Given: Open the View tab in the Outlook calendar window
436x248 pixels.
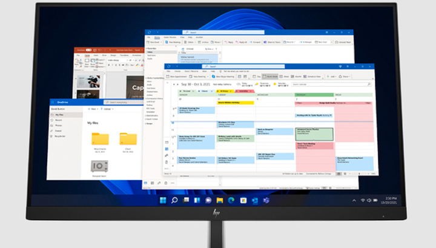Looking at the screenshot, I should [205, 72].
